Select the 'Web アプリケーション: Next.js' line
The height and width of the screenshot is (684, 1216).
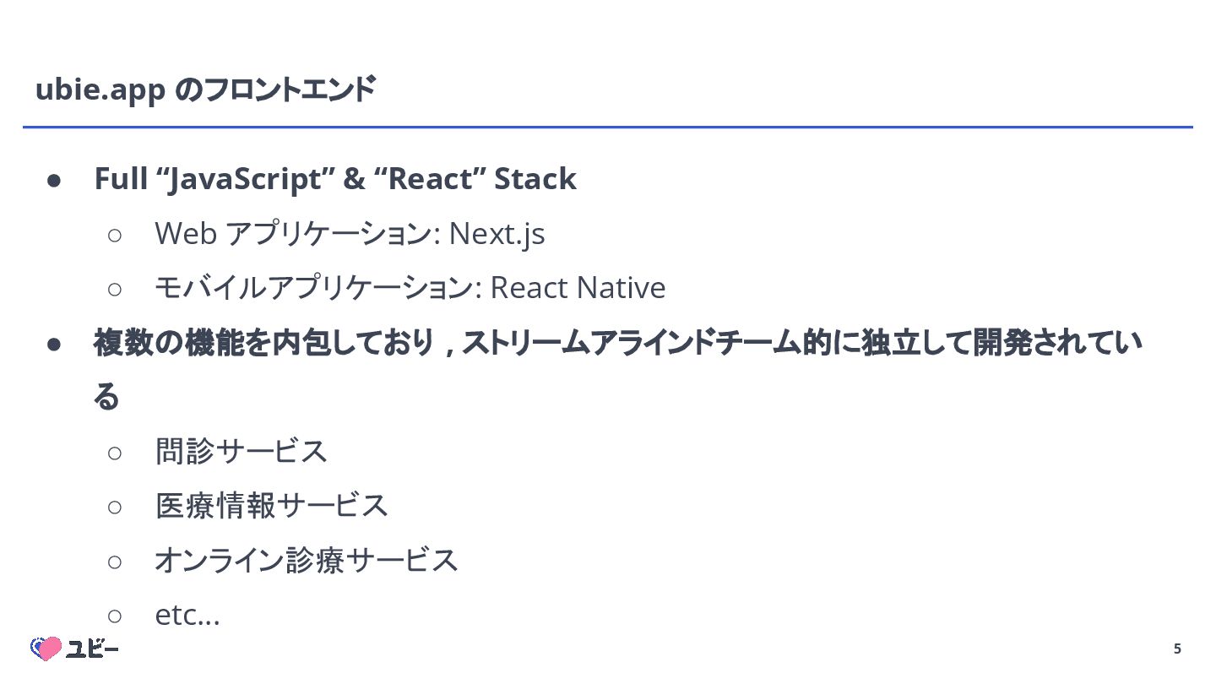tap(350, 234)
